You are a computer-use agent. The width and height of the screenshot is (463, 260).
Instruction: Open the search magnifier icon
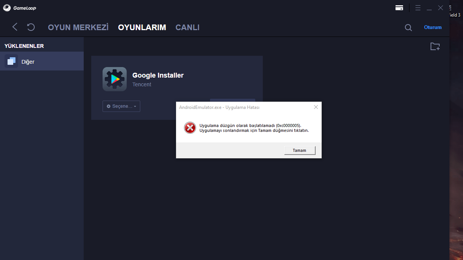click(408, 28)
